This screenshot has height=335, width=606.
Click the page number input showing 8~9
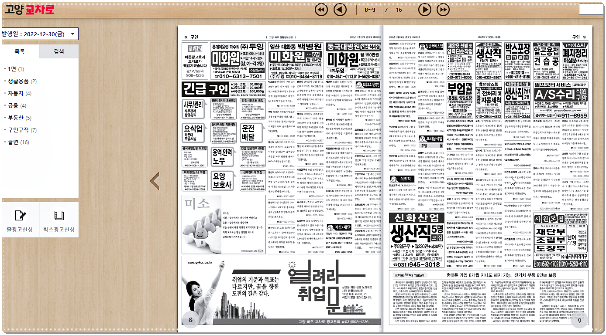click(x=369, y=10)
